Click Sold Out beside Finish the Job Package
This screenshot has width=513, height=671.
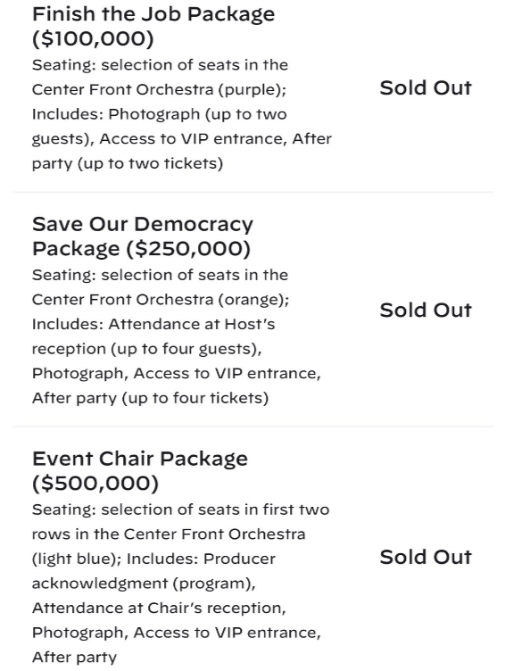coord(426,87)
